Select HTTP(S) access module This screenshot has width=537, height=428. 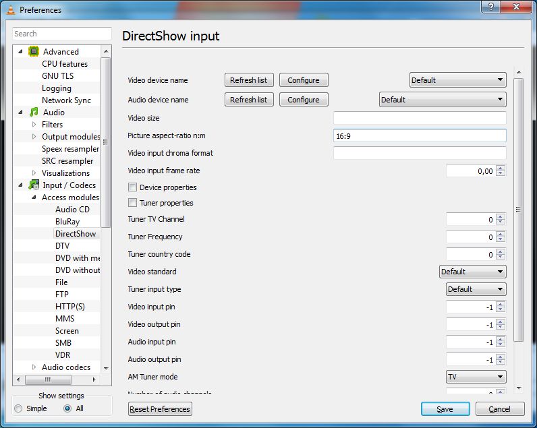pyautogui.click(x=70, y=307)
